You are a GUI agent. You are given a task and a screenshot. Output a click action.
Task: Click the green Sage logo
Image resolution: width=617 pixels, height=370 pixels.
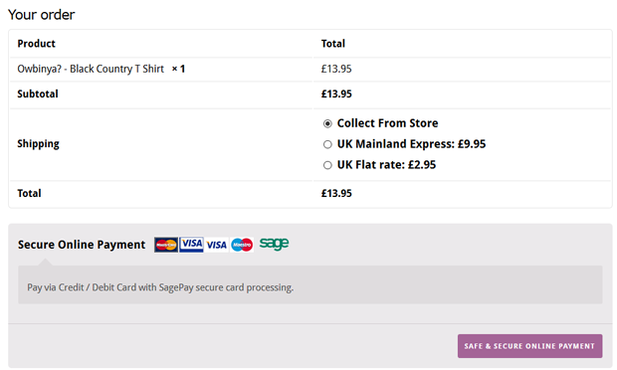[274, 244]
